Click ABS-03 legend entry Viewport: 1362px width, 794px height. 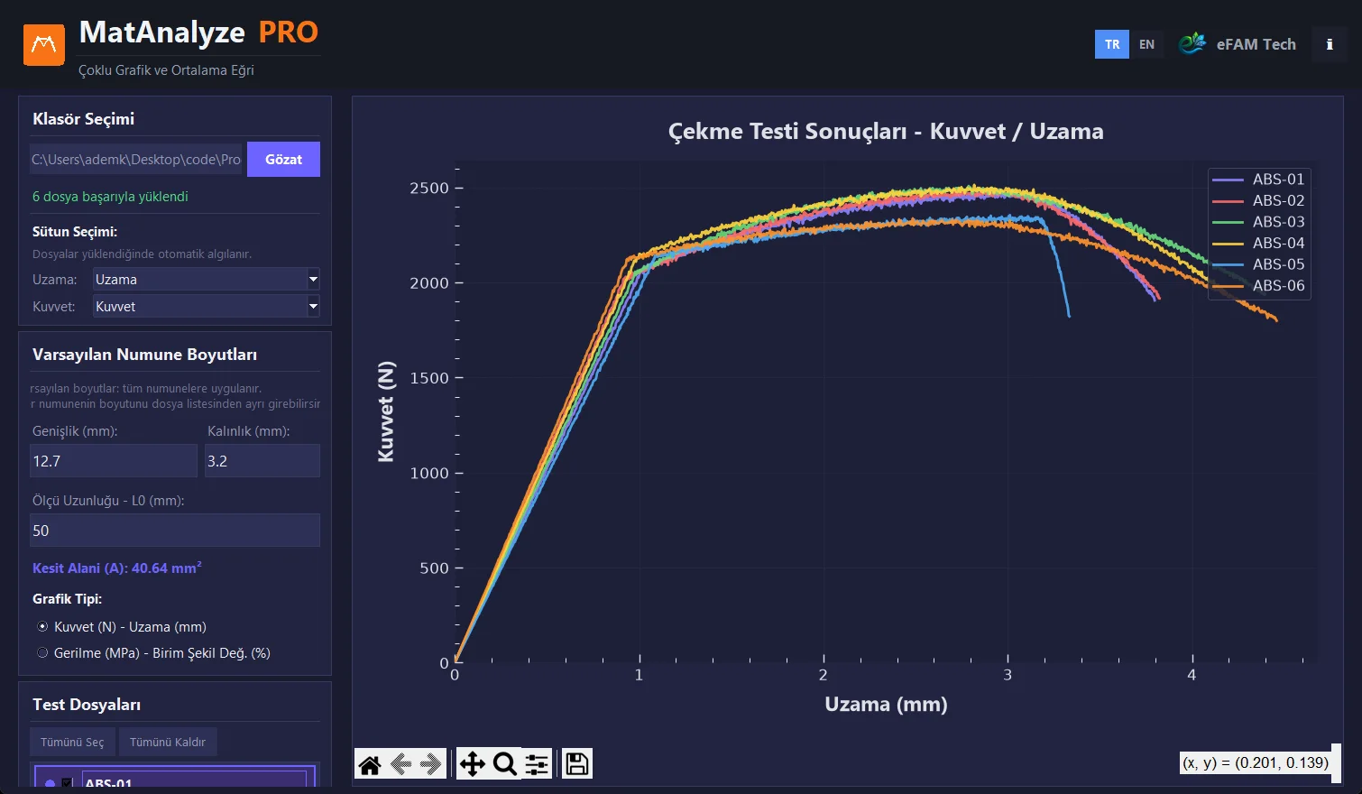pos(1259,222)
